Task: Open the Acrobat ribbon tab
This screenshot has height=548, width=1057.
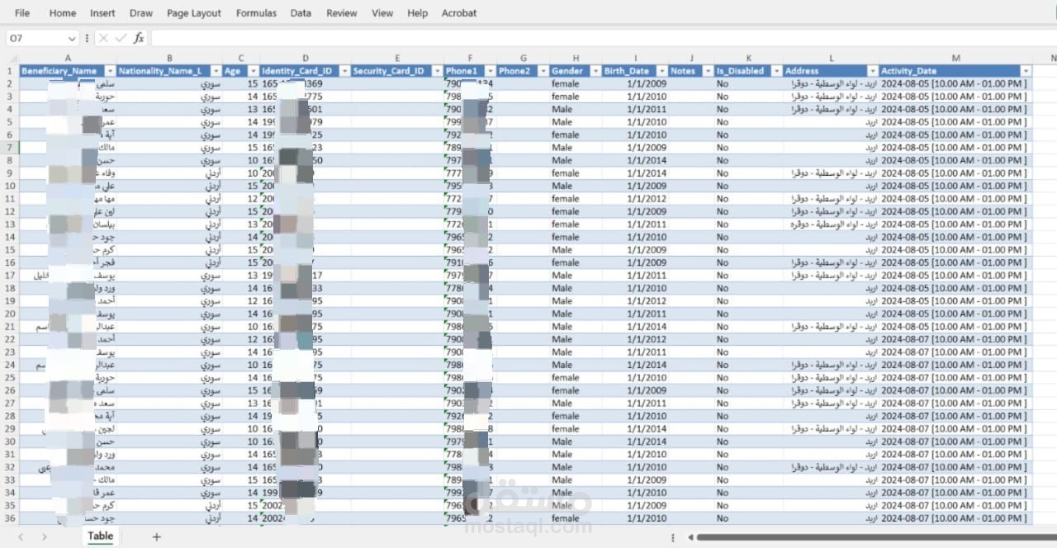Action: pos(459,13)
